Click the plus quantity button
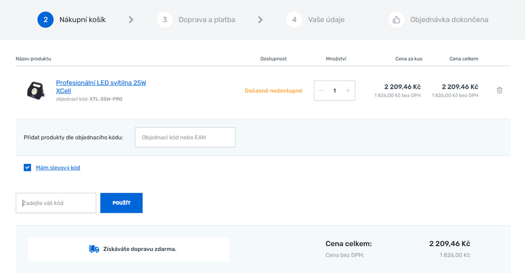This screenshot has width=525, height=273. (348, 90)
